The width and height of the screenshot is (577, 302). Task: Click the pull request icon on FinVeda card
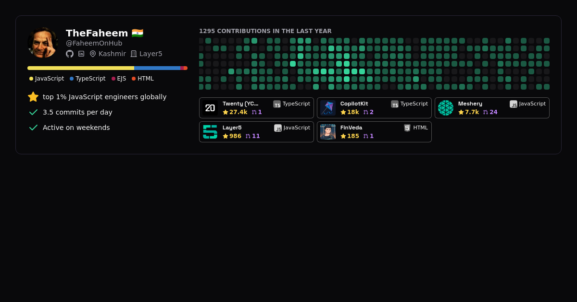pyautogui.click(x=366, y=136)
